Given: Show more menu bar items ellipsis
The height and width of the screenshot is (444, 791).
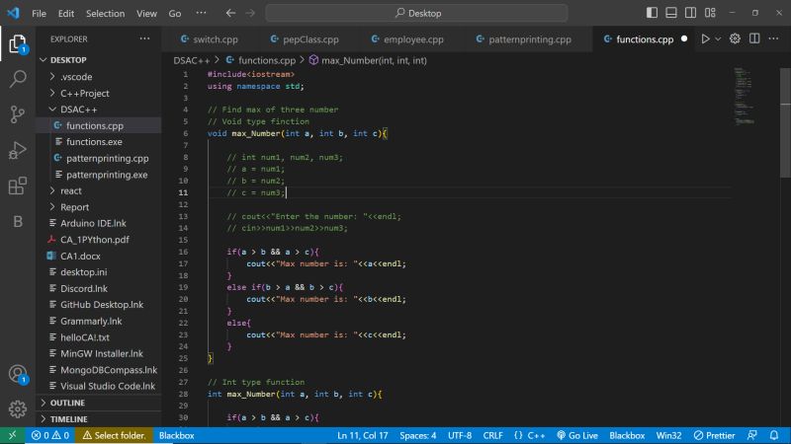Looking at the screenshot, I should pyautogui.click(x=201, y=13).
